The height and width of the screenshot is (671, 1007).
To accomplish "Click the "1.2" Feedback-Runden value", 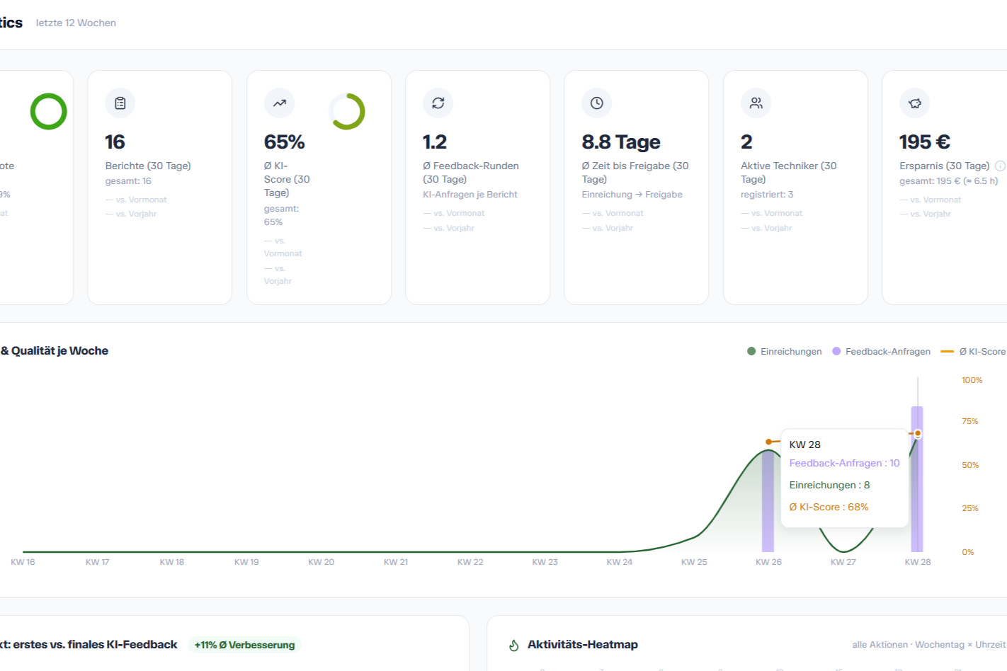I will [435, 142].
